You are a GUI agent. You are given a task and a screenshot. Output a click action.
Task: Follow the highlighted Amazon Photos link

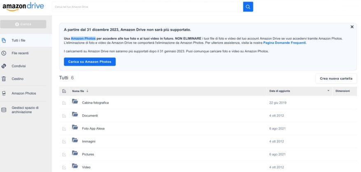click(83, 38)
